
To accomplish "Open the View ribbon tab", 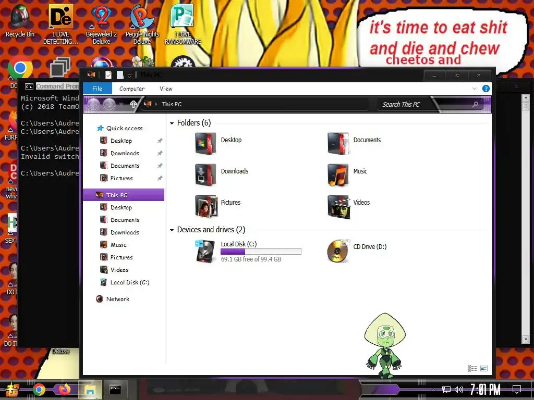I will point(166,89).
